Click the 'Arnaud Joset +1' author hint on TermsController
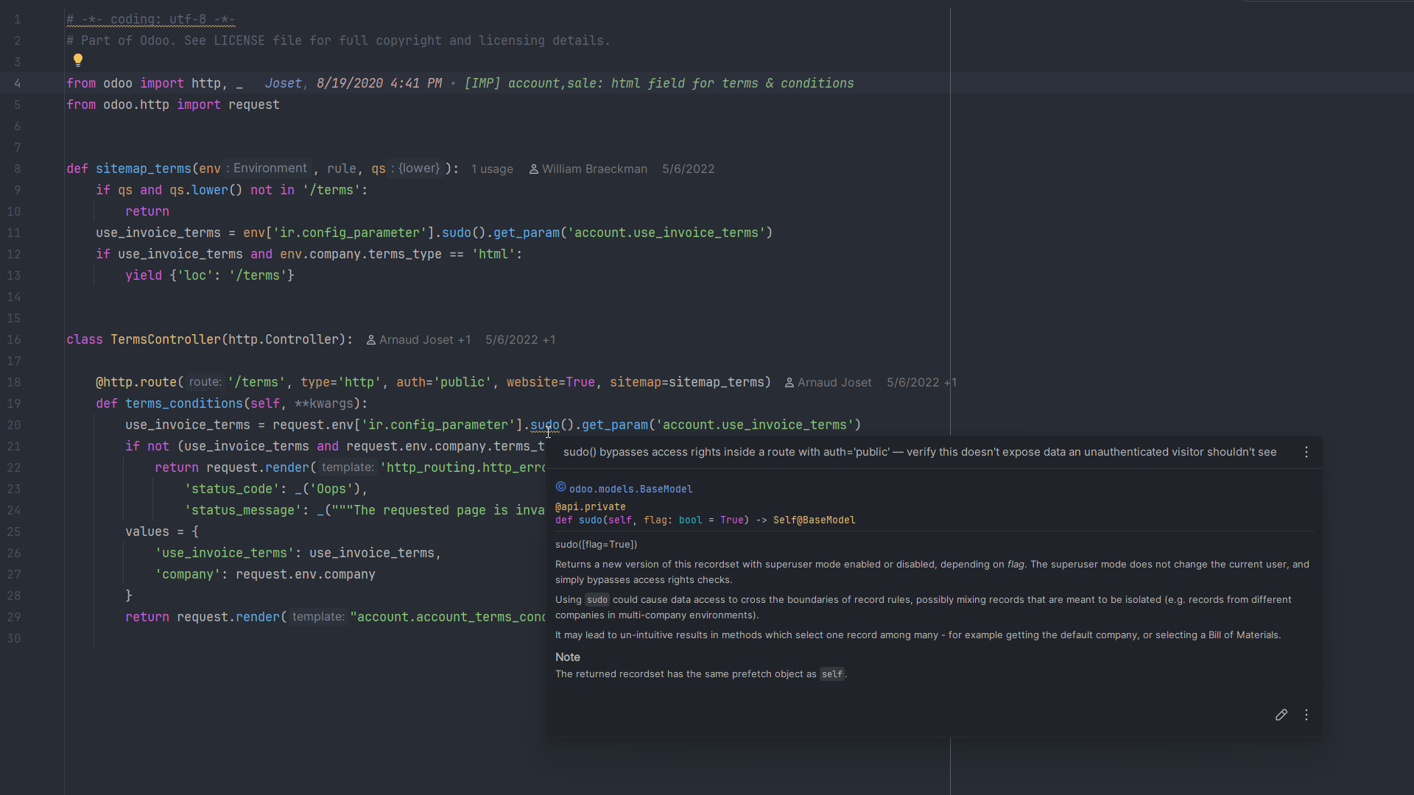Screen dimensions: 1414x795 click(418, 340)
